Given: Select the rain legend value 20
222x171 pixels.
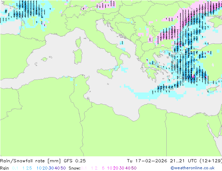Looking at the screenshot, I should (45, 168).
